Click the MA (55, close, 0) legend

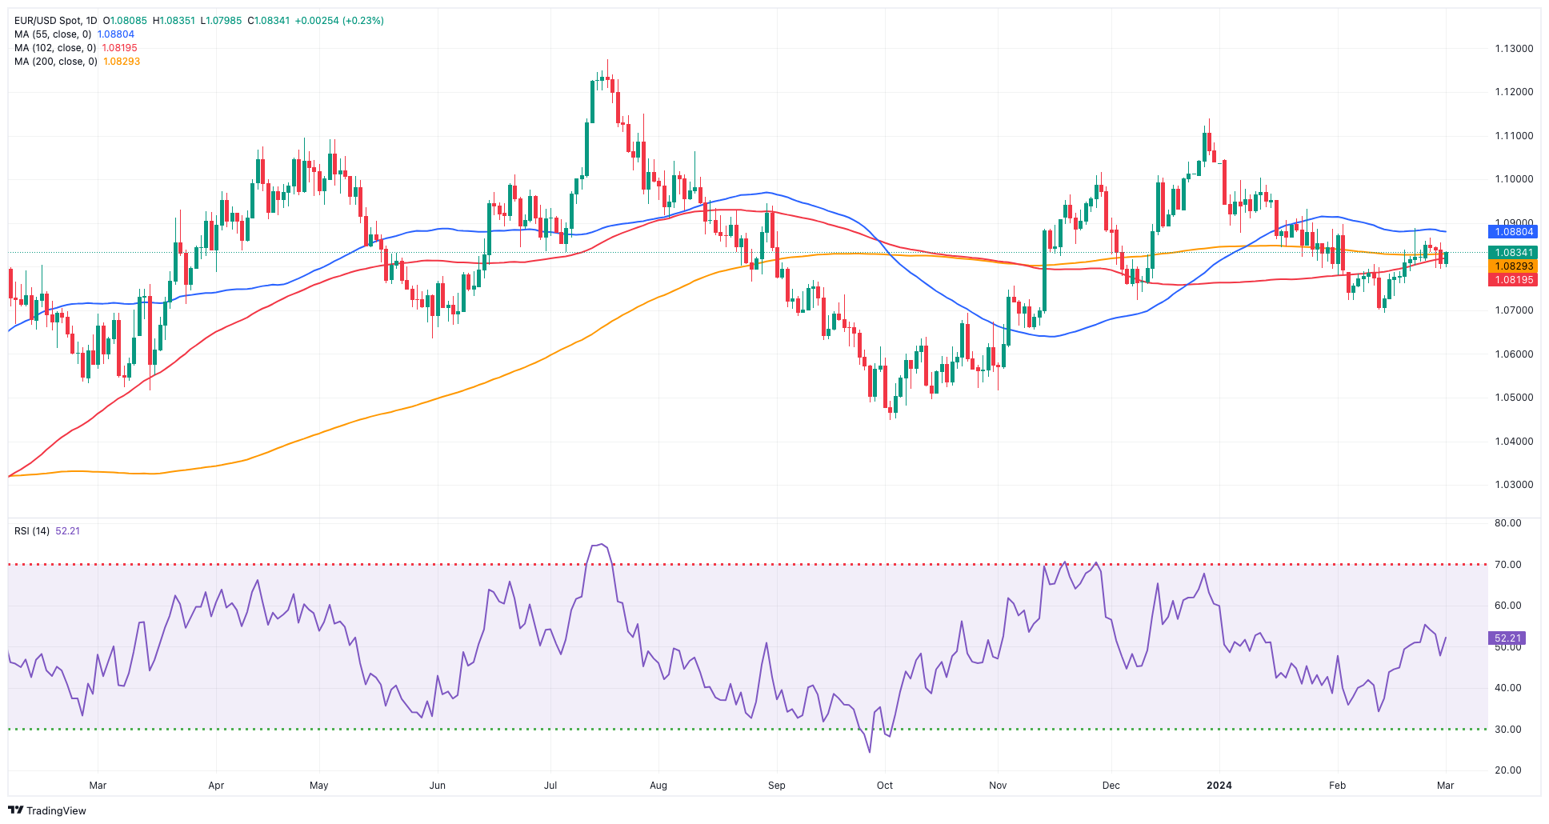(53, 34)
